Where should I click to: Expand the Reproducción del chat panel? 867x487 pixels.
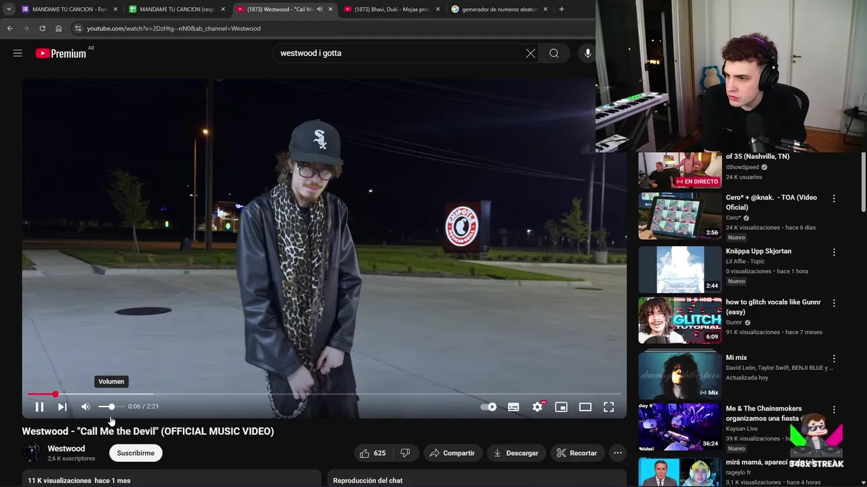[477, 479]
